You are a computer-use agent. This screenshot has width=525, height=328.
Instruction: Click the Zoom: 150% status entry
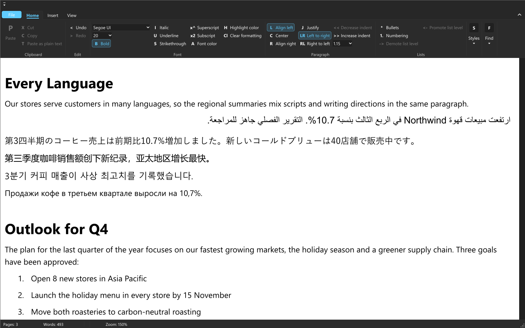coord(116,324)
